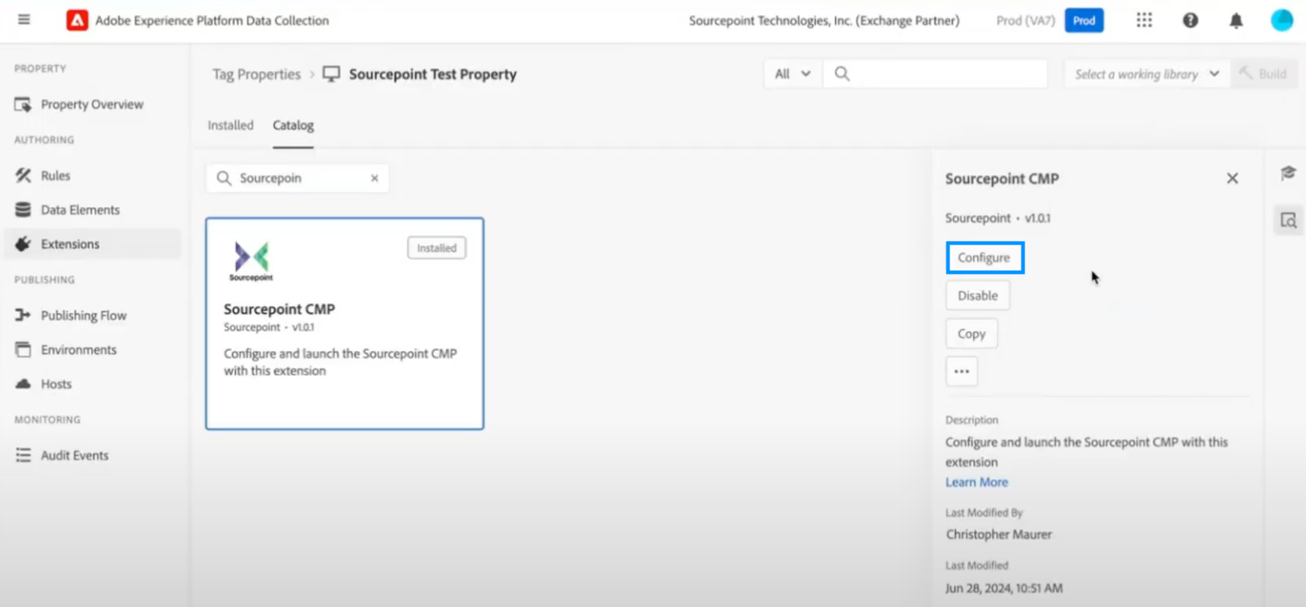Image resolution: width=1306 pixels, height=607 pixels.
Task: Click the Audit Events list icon
Action: tap(23, 455)
